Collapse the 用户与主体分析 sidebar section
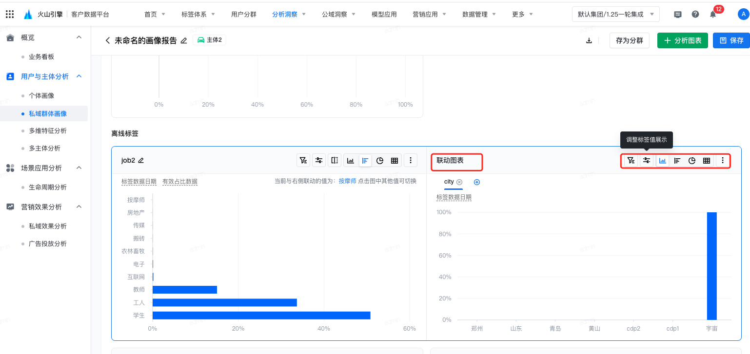This screenshot has width=750, height=354. pos(79,76)
